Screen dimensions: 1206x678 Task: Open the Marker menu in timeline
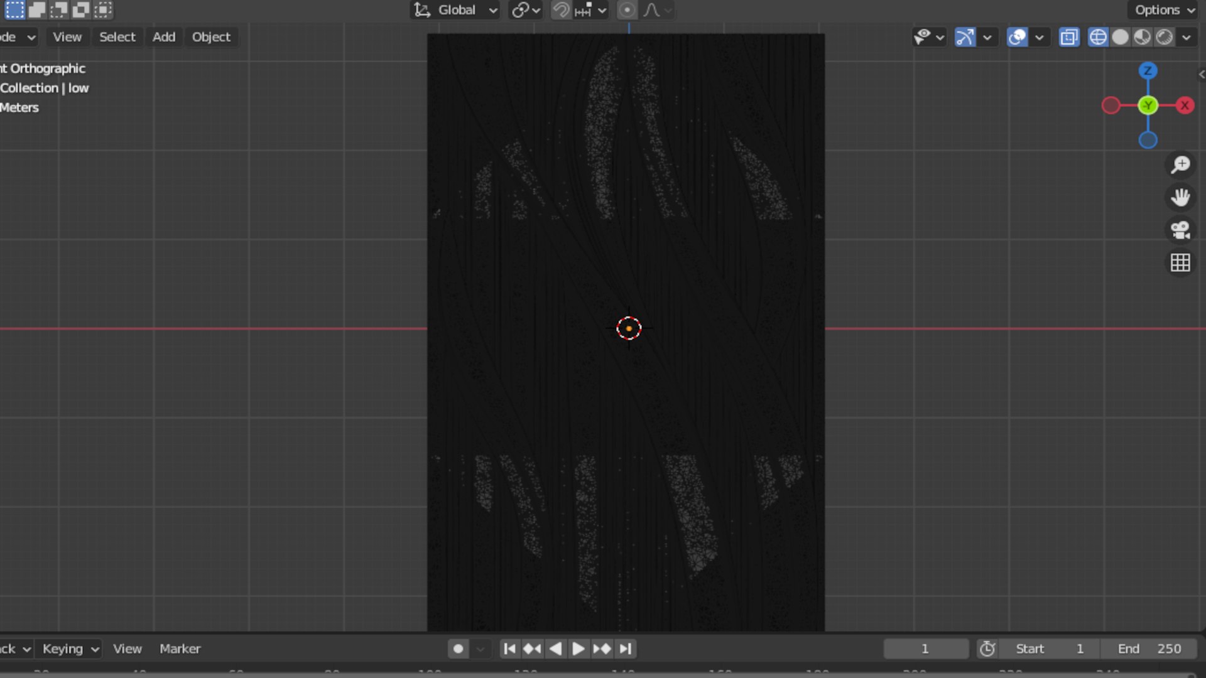180,648
